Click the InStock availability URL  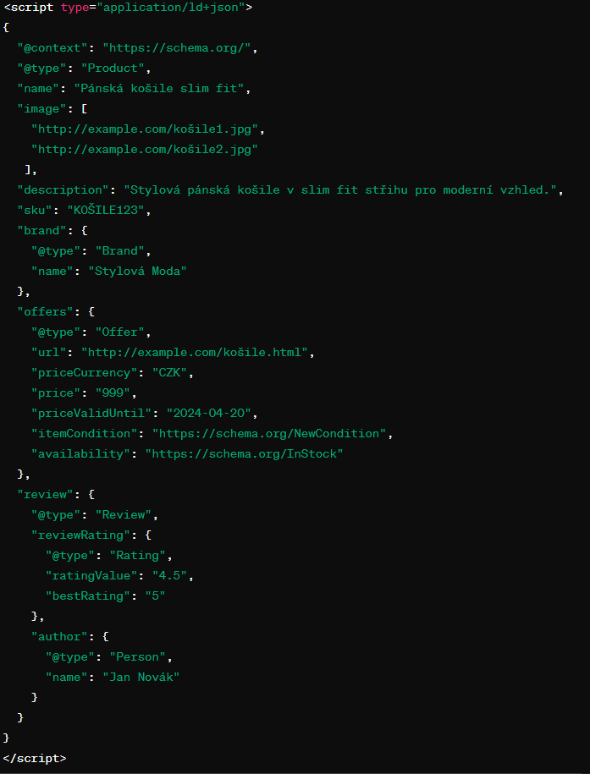pos(244,453)
